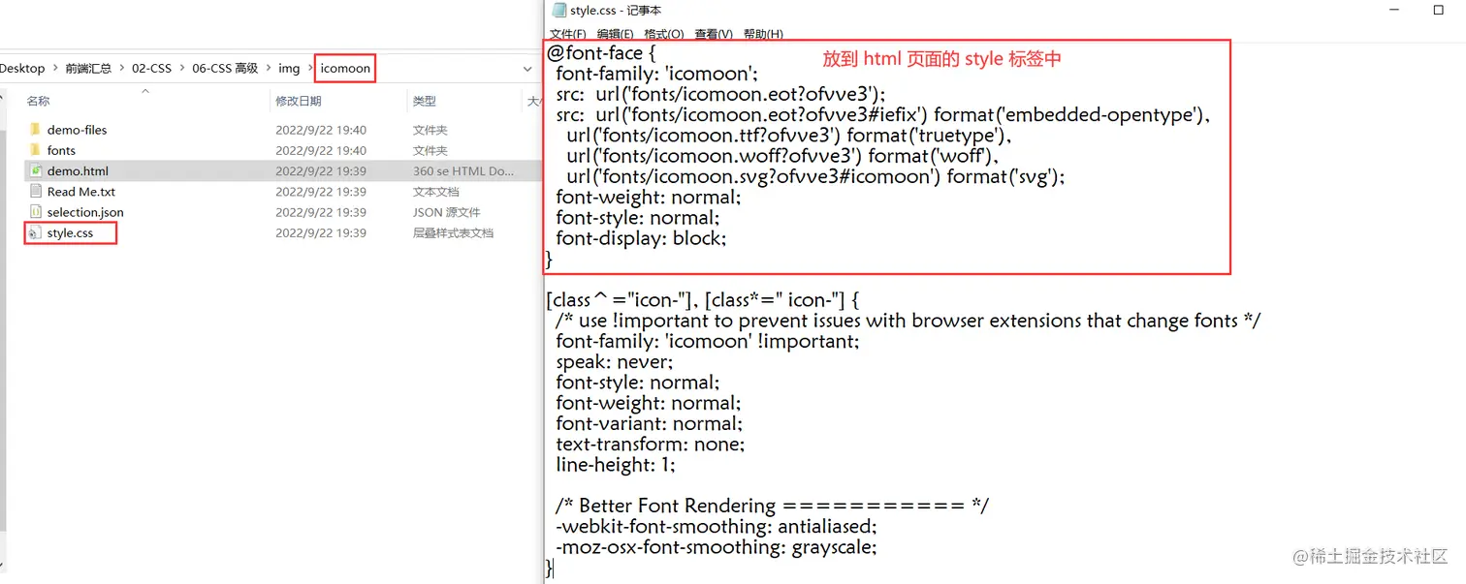The width and height of the screenshot is (1466, 584).
Task: Click the text-transform: none; line
Action: (x=651, y=445)
